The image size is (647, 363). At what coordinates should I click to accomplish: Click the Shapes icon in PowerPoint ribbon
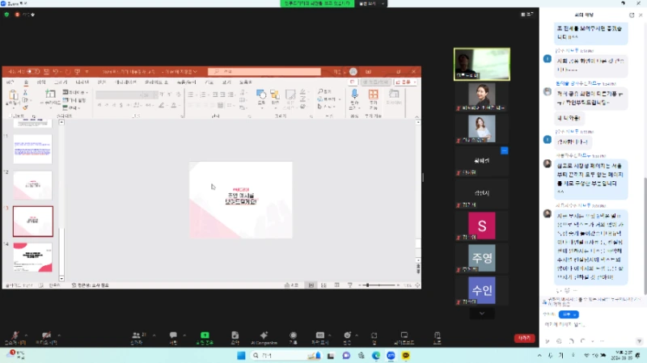[260, 95]
